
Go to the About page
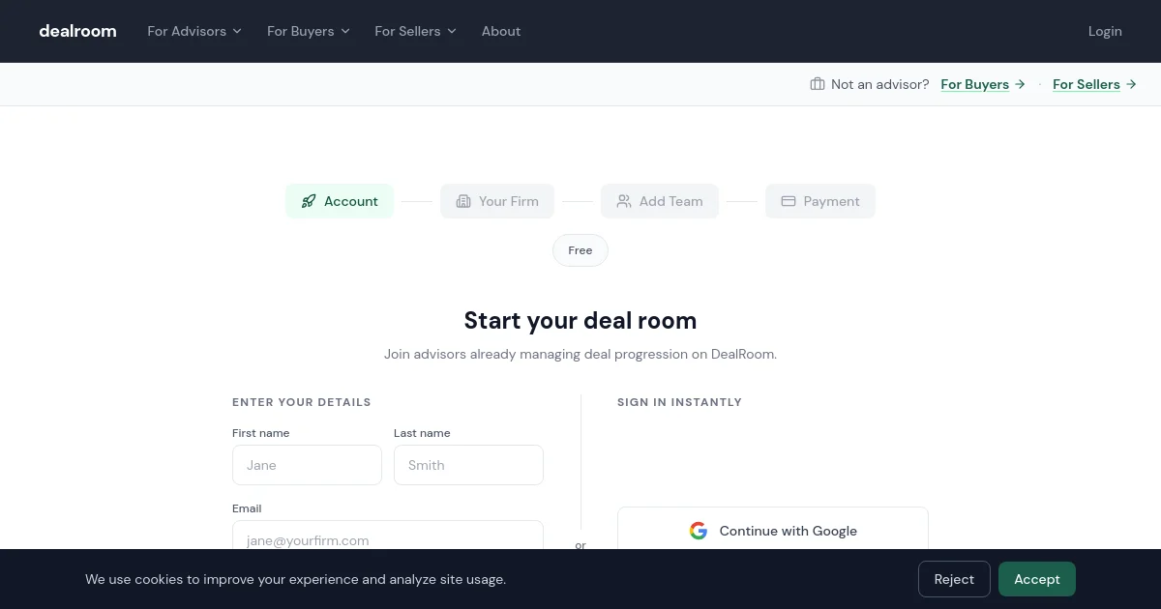point(501,31)
